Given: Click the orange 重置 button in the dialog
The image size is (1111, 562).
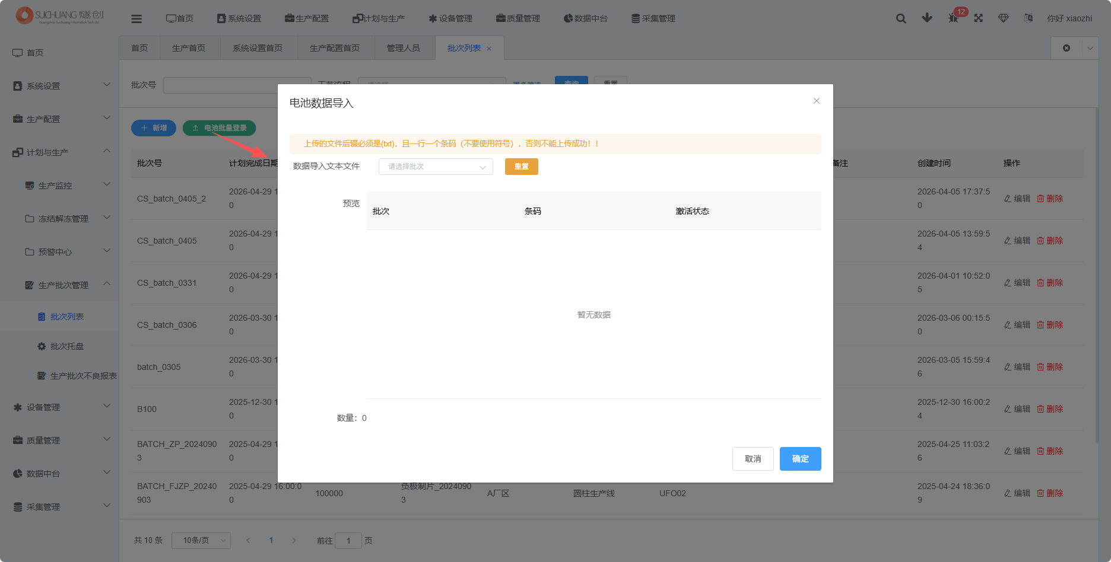Looking at the screenshot, I should click(x=522, y=167).
